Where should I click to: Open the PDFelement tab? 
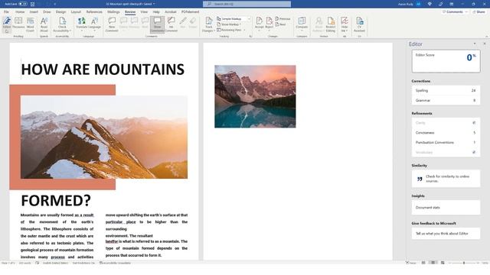[190, 12]
